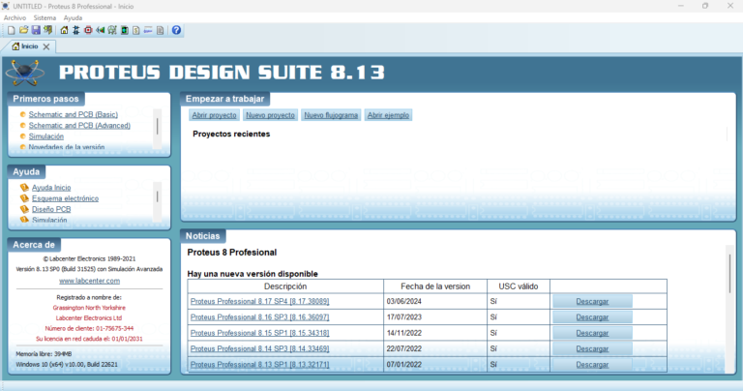Click the blue Help question mark icon

[x=176, y=30]
